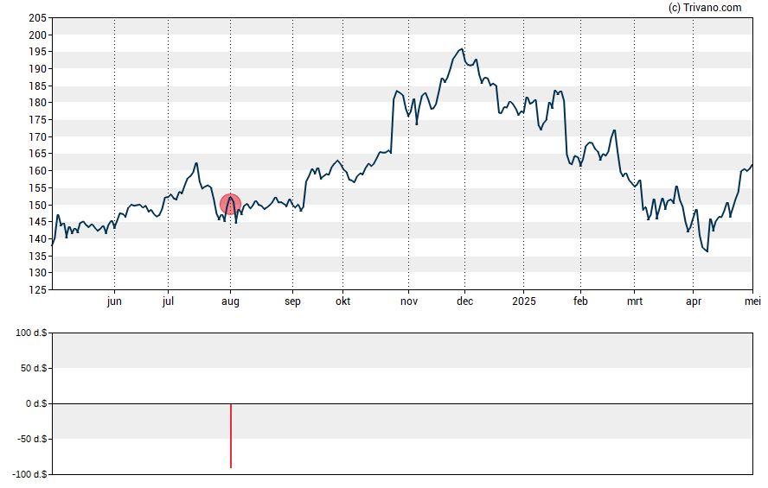The image size is (768, 488).
Task: Select the '2025' year label
Action: click(523, 301)
